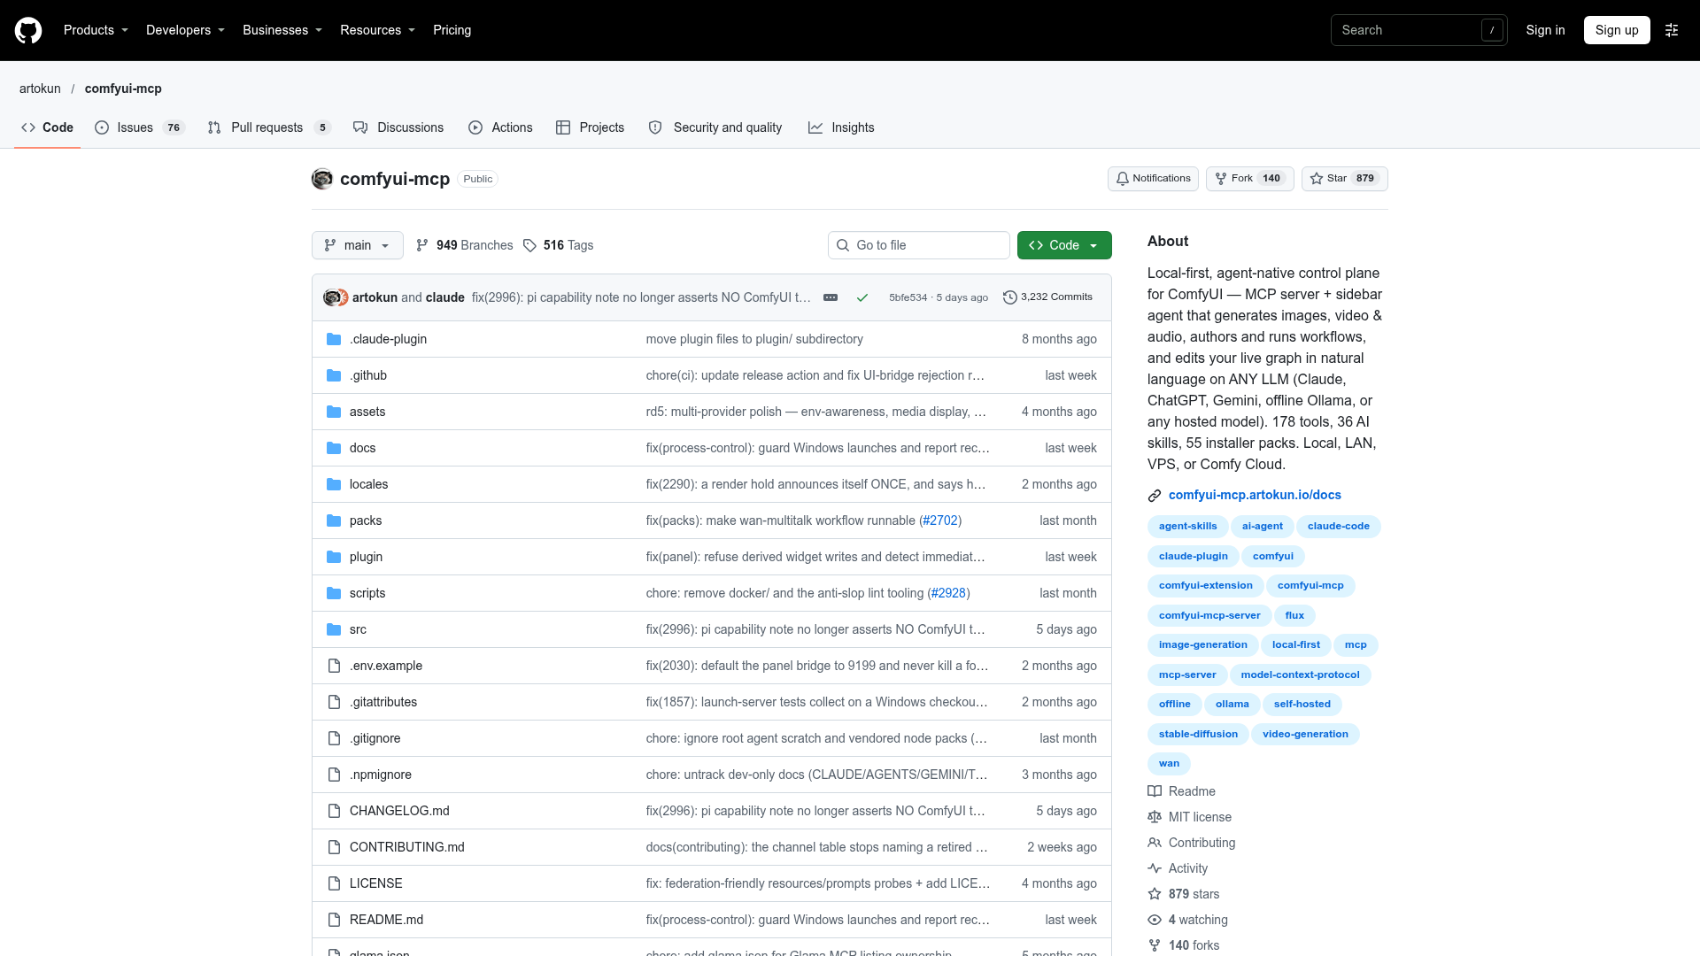Open the main branch dropdown
Image resolution: width=1700 pixels, height=956 pixels.
358,245
